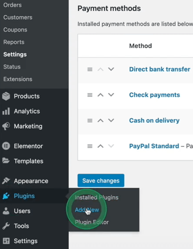Open the Elementor circle icon
This screenshot has width=193, height=249.
[6, 146]
